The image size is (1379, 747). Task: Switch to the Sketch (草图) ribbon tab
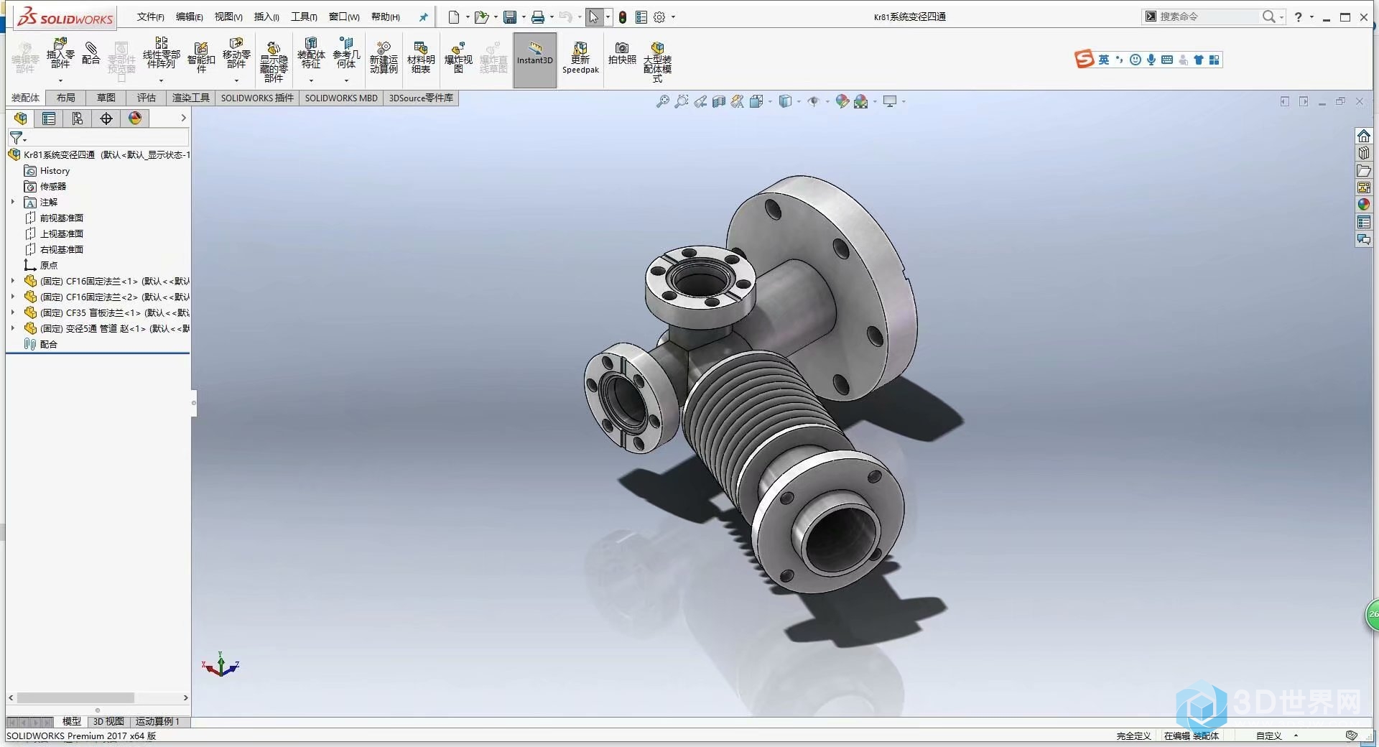[106, 98]
